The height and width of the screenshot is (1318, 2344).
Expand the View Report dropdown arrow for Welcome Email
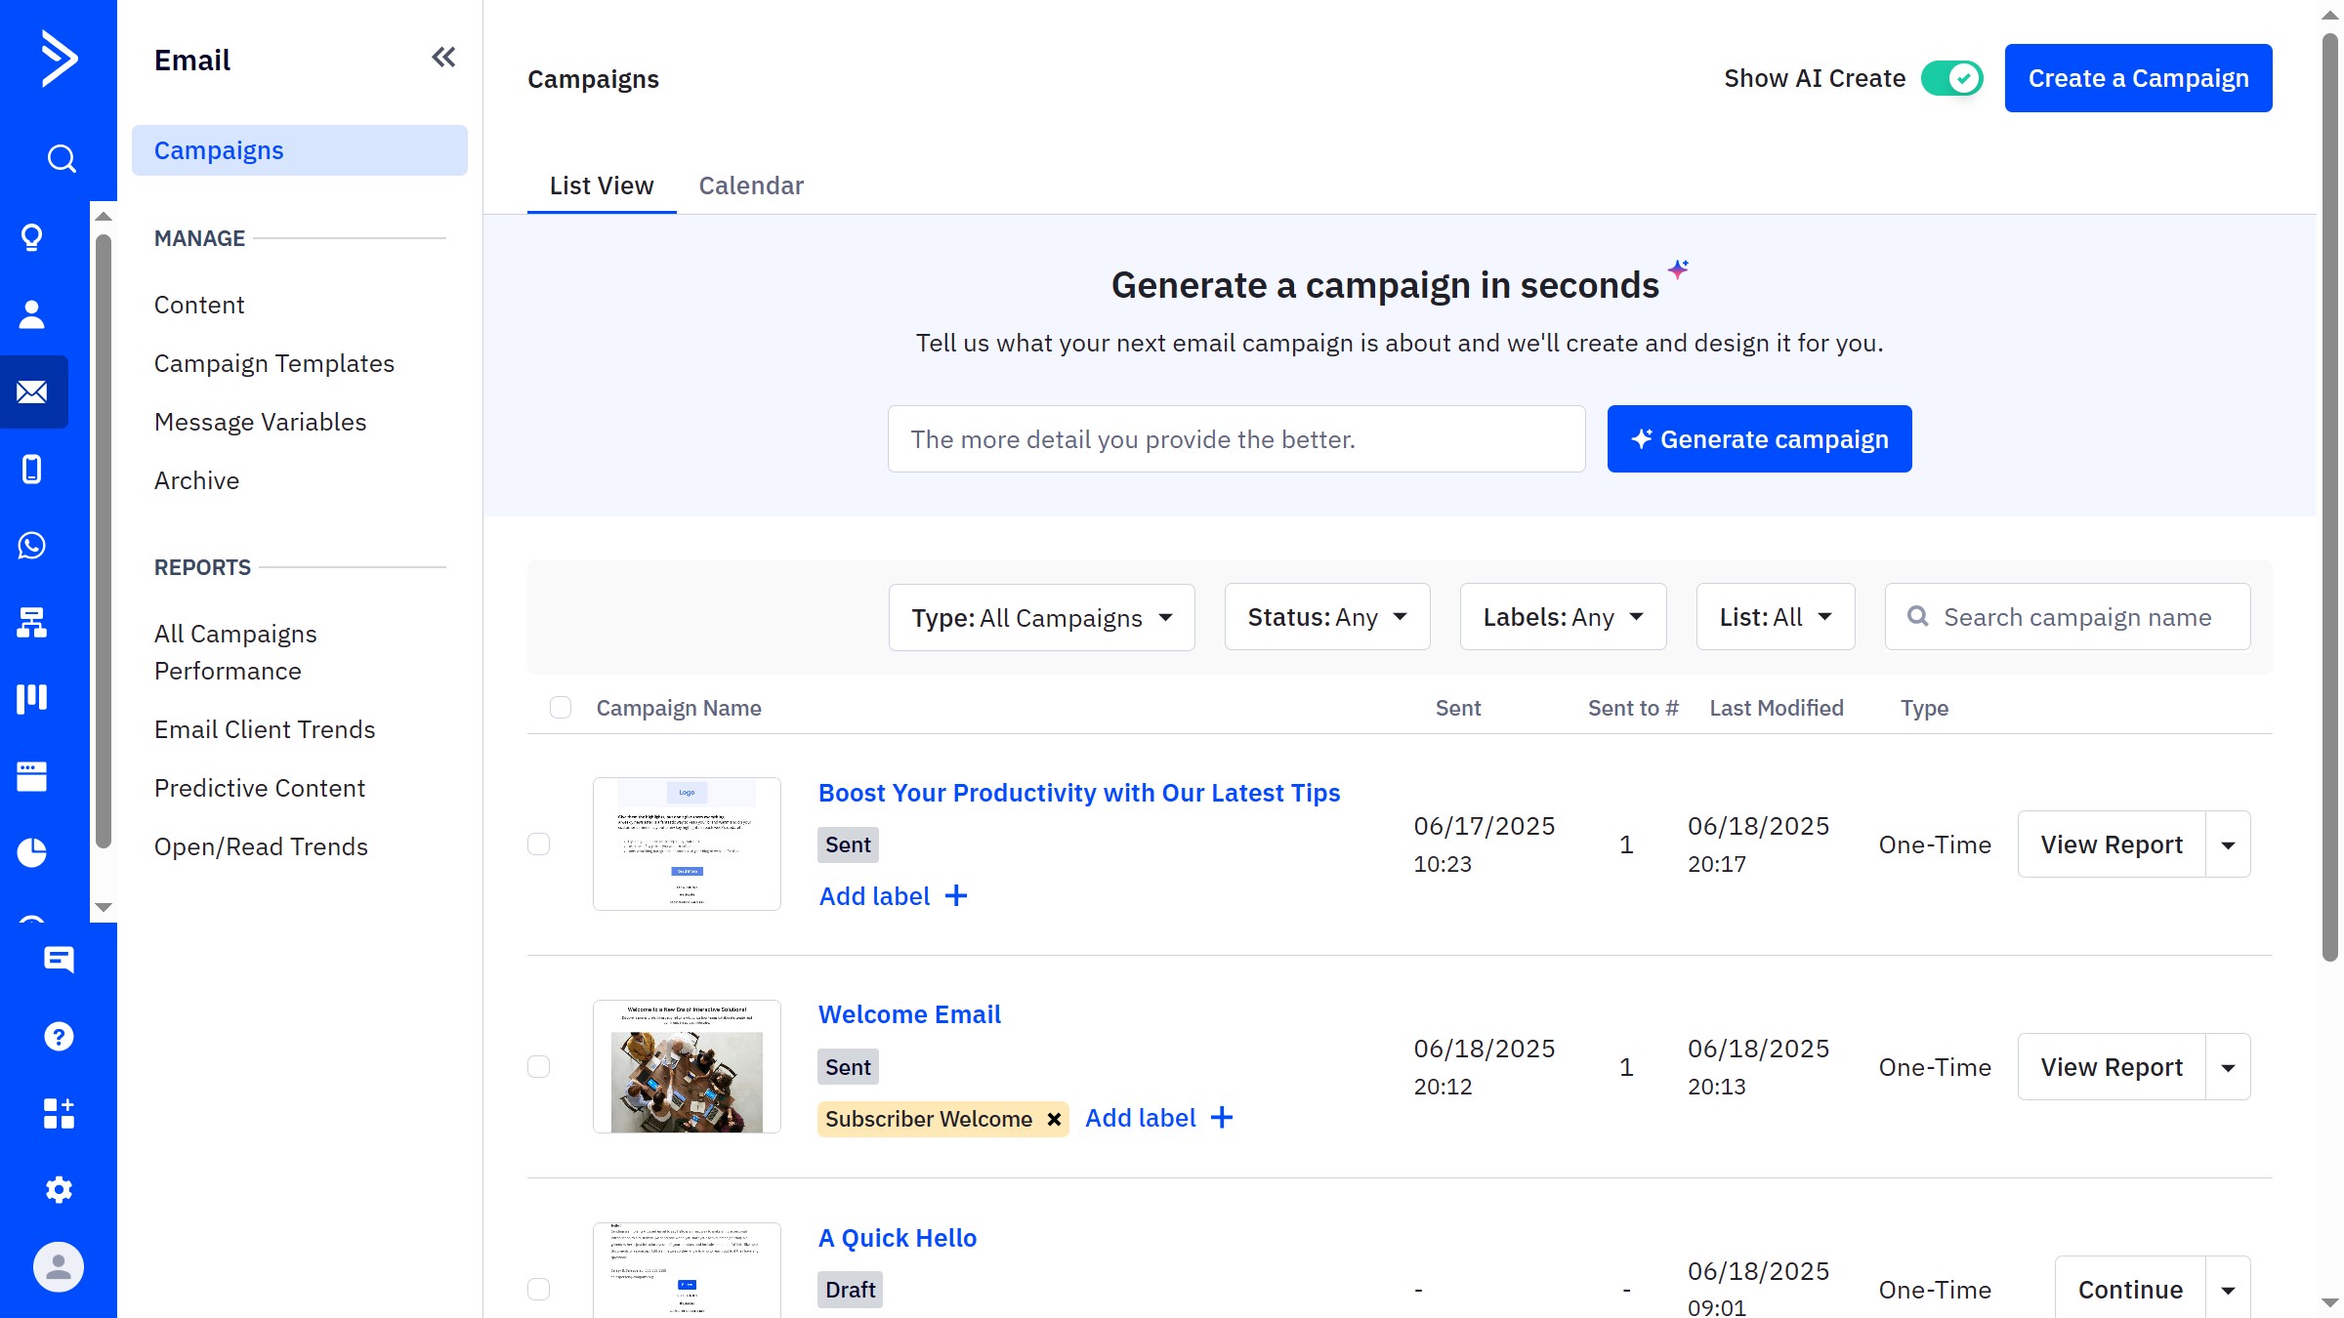point(2228,1066)
